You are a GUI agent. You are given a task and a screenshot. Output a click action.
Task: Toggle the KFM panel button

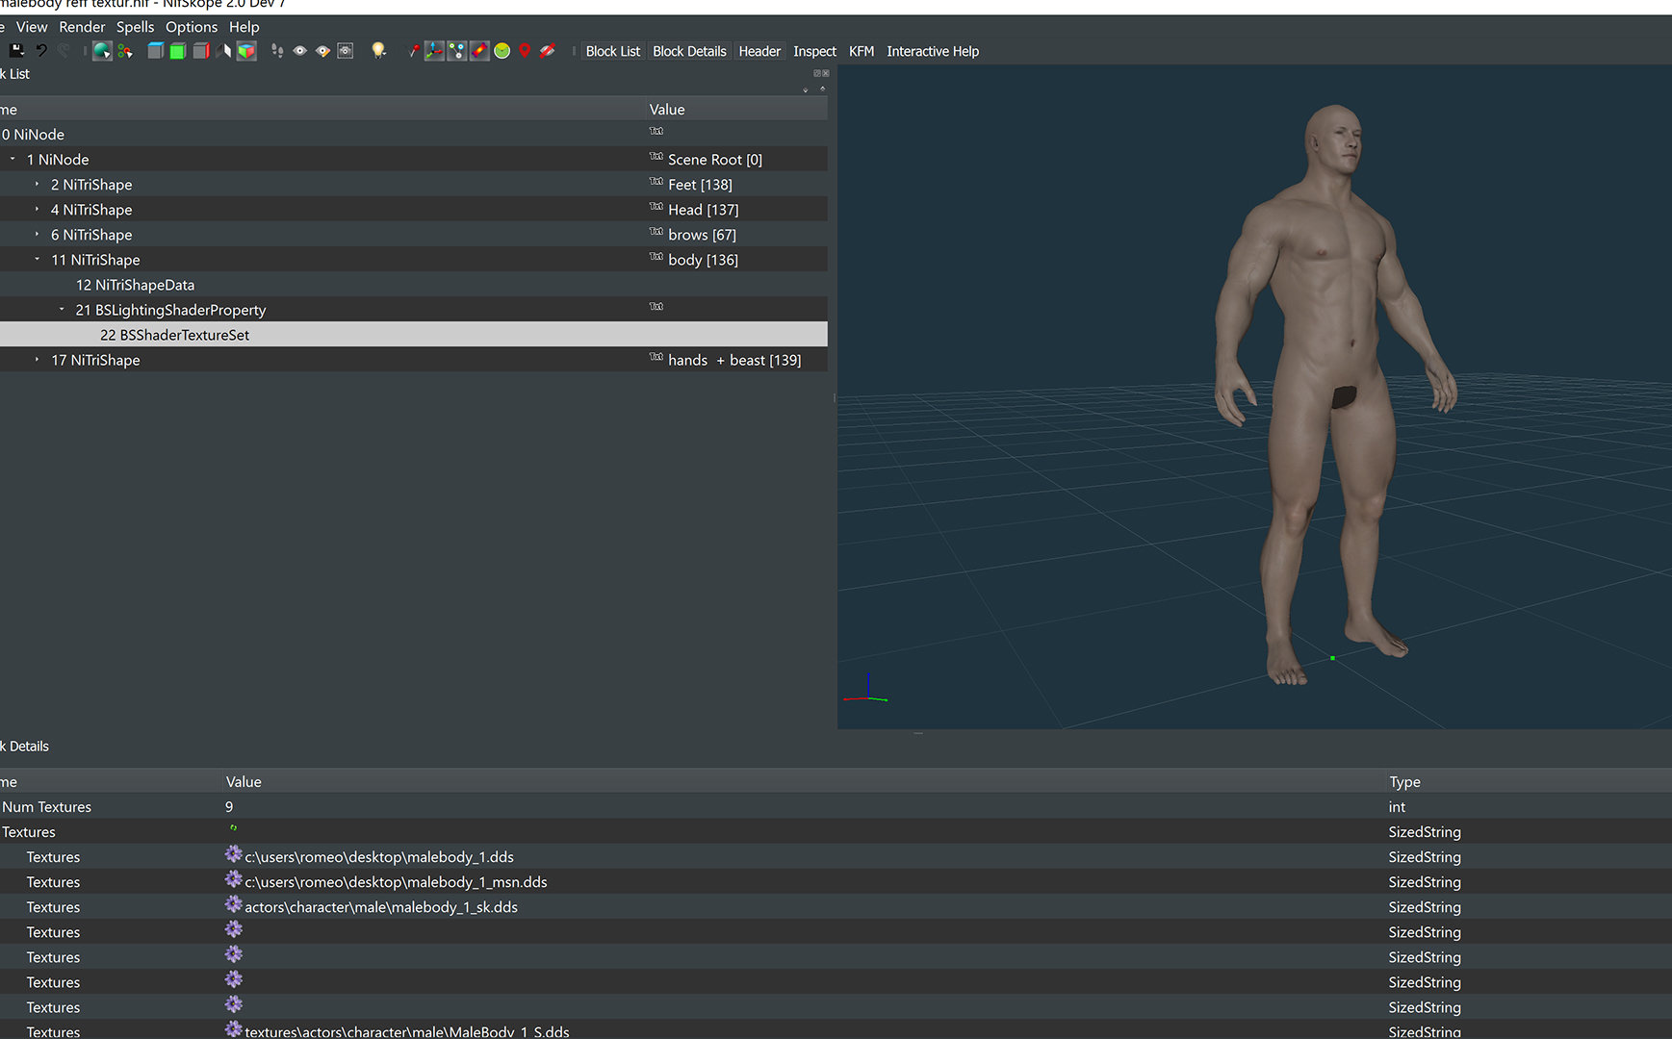pyautogui.click(x=862, y=51)
